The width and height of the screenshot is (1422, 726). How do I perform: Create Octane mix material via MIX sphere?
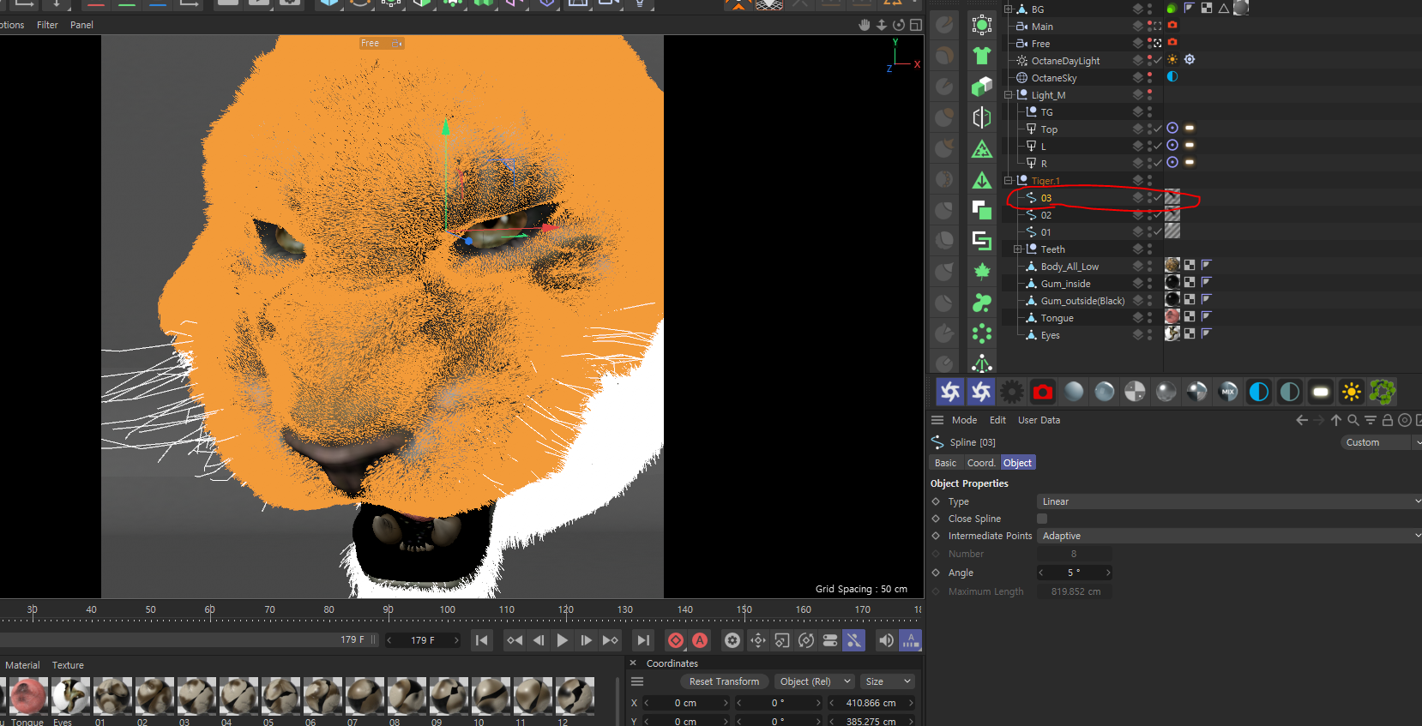tap(1228, 392)
